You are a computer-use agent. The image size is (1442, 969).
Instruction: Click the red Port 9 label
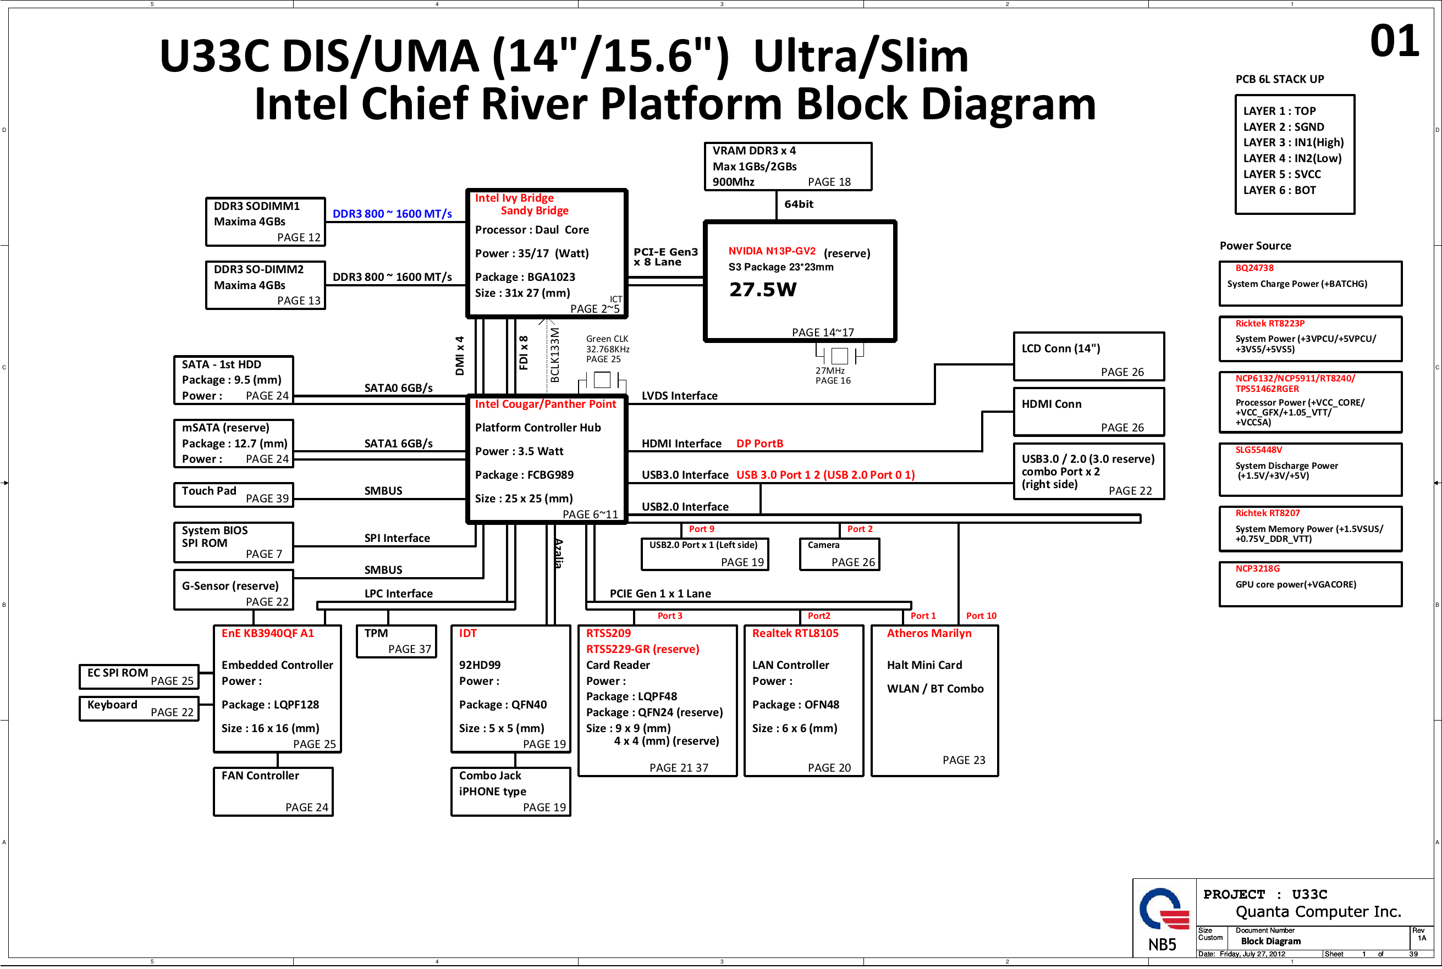[x=701, y=529]
